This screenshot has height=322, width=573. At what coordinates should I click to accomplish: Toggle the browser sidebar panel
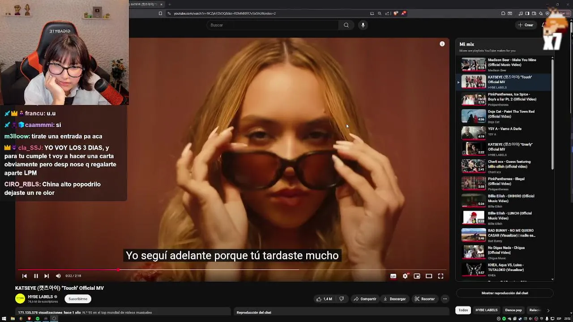tap(527, 13)
